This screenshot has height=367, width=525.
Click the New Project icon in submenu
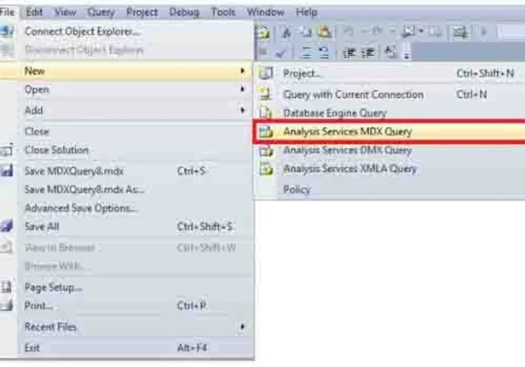tap(266, 73)
